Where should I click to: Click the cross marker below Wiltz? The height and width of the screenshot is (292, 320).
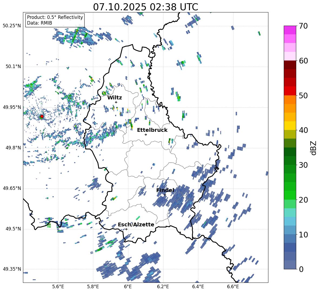coord(116,102)
